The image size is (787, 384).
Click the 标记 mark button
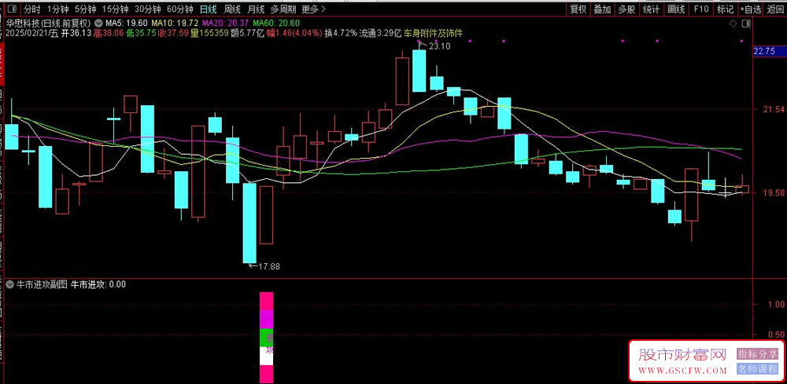726,9
